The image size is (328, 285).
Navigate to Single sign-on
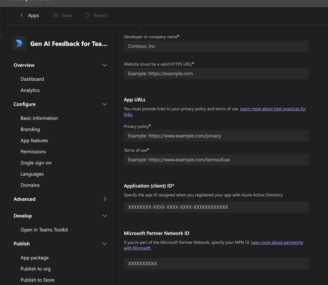(x=36, y=163)
